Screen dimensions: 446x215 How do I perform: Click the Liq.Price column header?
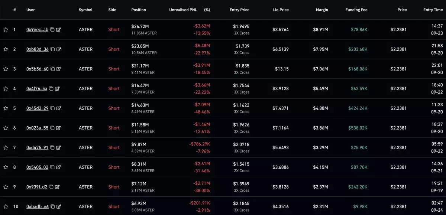281,10
